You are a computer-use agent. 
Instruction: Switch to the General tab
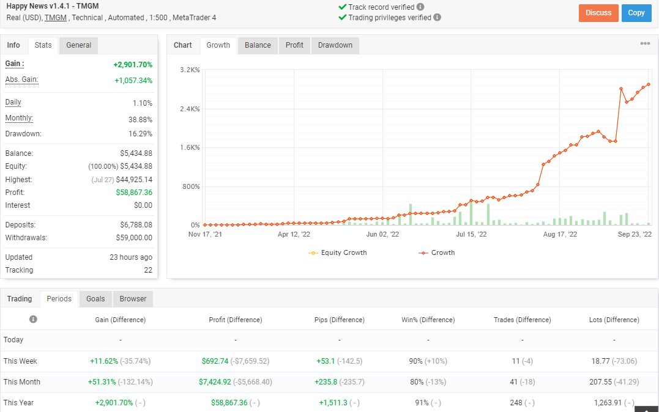(78, 45)
